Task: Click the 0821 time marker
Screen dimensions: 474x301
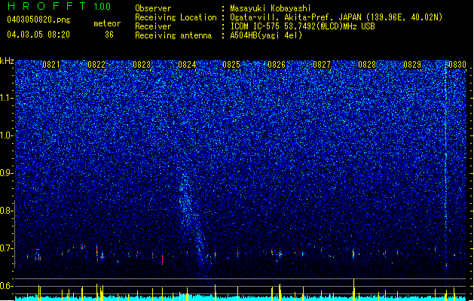Action: tap(50, 65)
